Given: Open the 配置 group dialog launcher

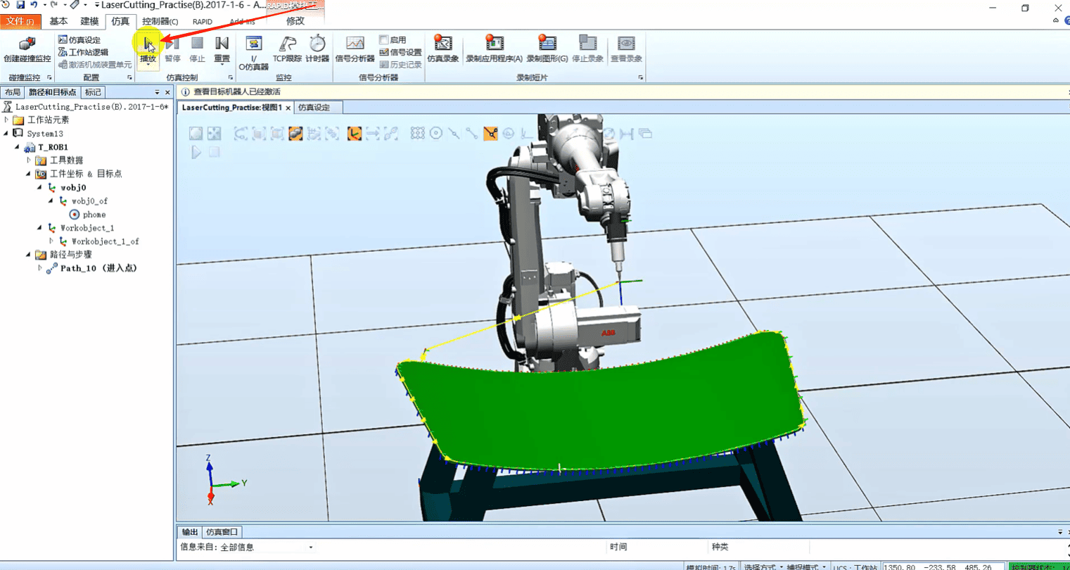Looking at the screenshot, I should tap(129, 78).
